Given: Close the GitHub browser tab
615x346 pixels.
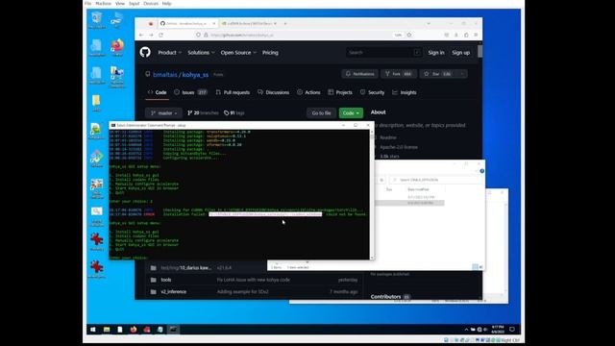Looking at the screenshot, I should click(x=213, y=23).
